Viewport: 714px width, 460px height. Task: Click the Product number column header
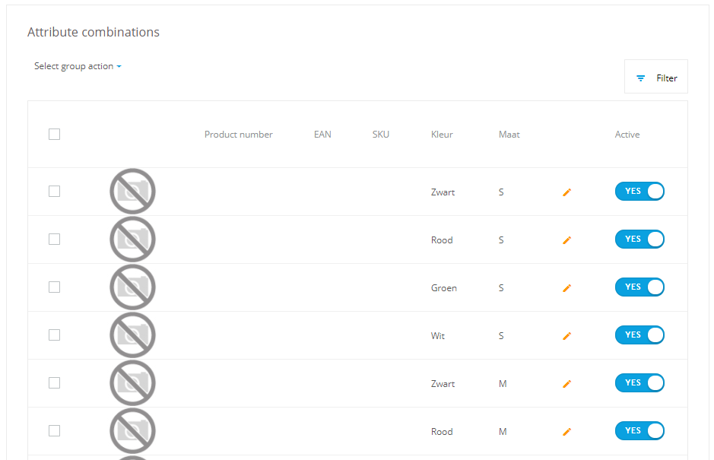point(238,135)
